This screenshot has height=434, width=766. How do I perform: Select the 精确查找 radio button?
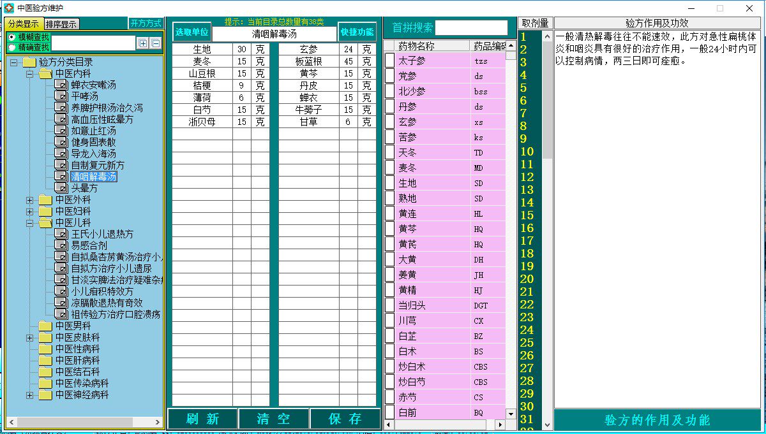click(x=12, y=47)
